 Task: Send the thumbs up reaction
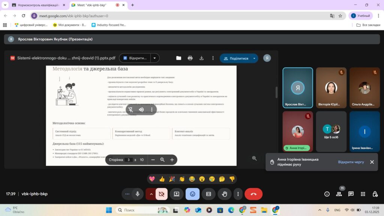162,179
